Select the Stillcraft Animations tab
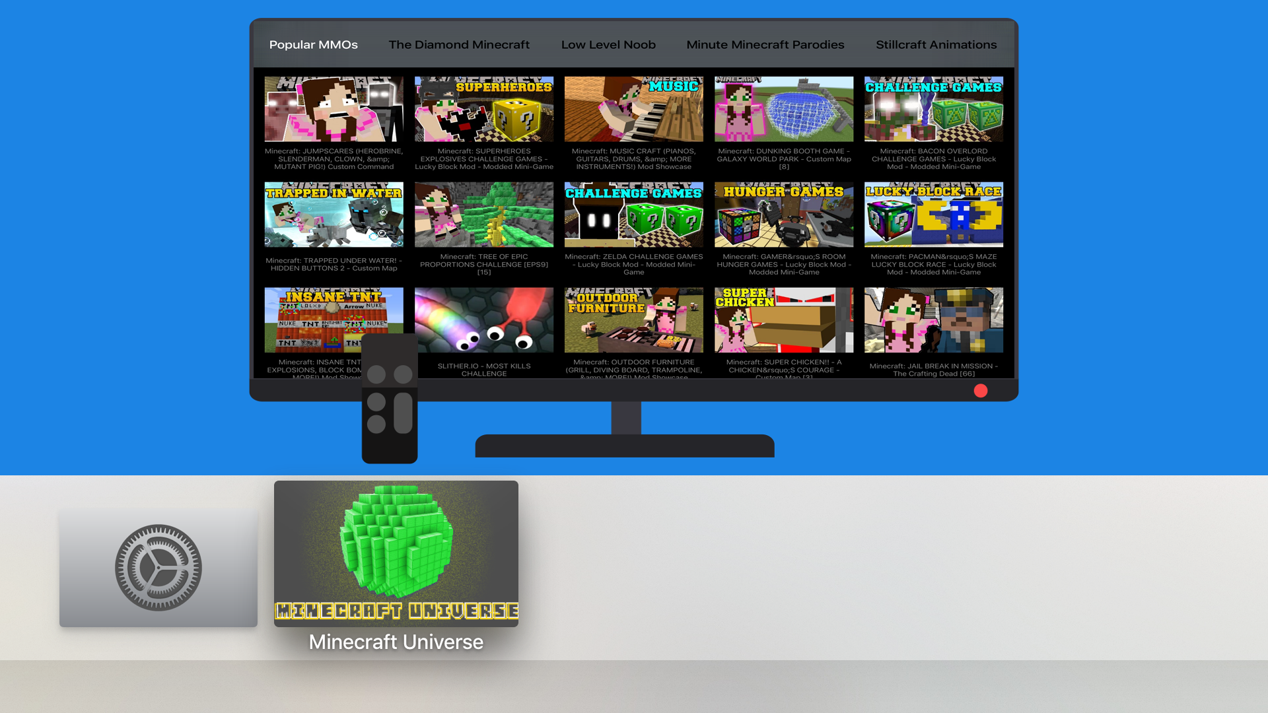The image size is (1268, 713). [936, 45]
